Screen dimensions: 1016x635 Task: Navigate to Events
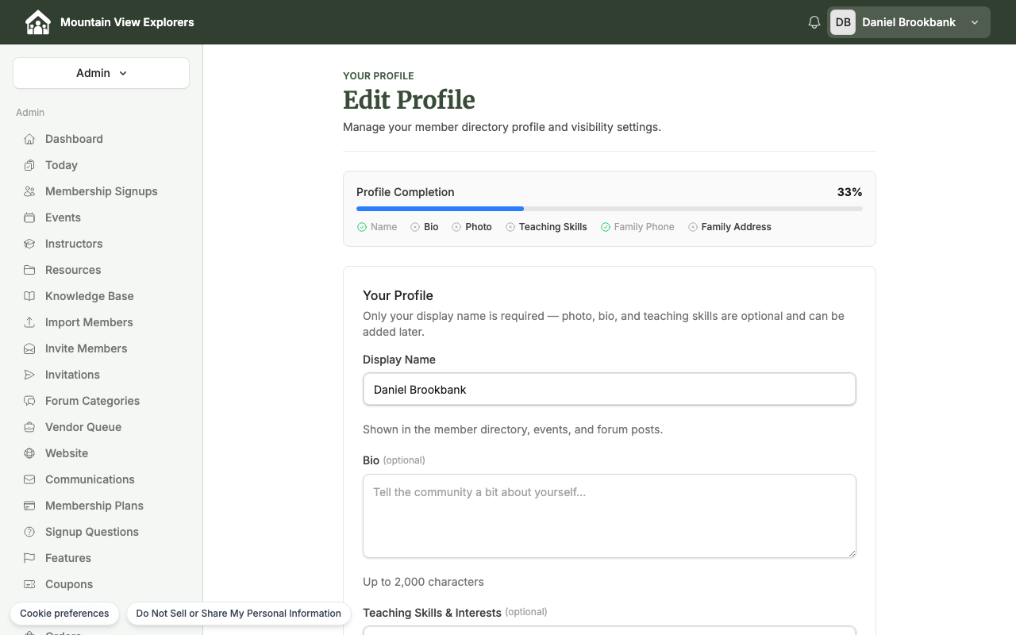[x=63, y=217]
